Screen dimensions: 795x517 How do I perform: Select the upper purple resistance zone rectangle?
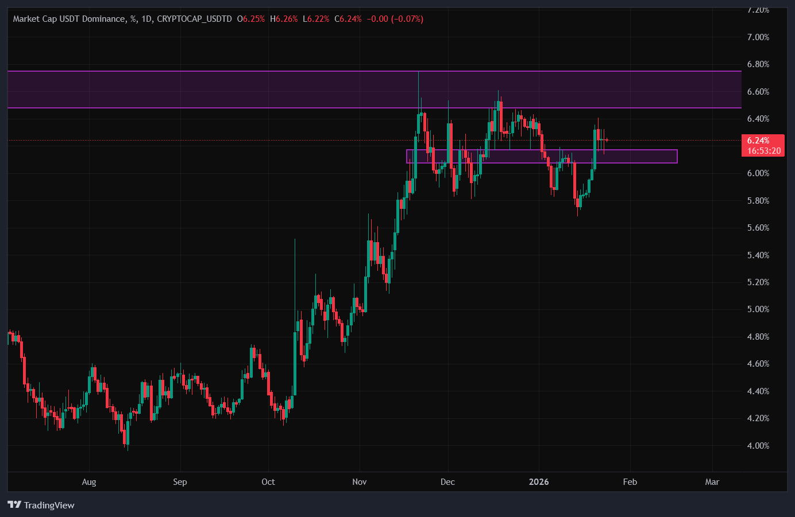click(x=230, y=89)
